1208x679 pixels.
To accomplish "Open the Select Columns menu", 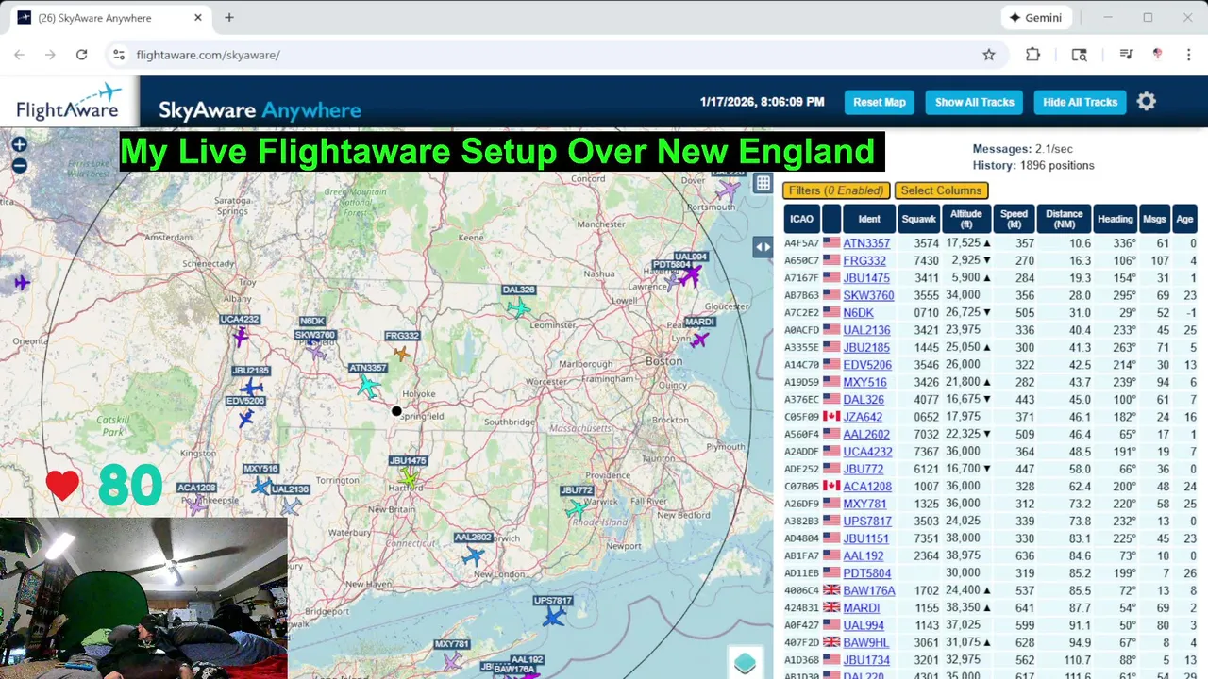I will point(941,190).
